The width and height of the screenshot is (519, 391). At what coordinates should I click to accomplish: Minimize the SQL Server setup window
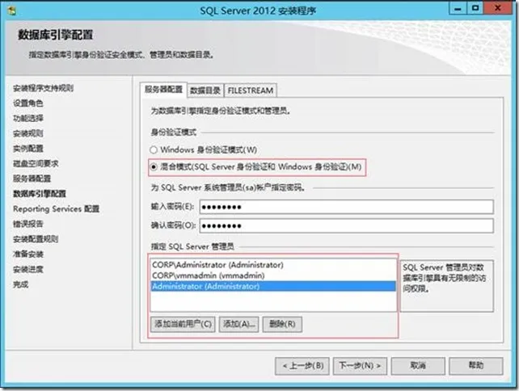pos(458,8)
